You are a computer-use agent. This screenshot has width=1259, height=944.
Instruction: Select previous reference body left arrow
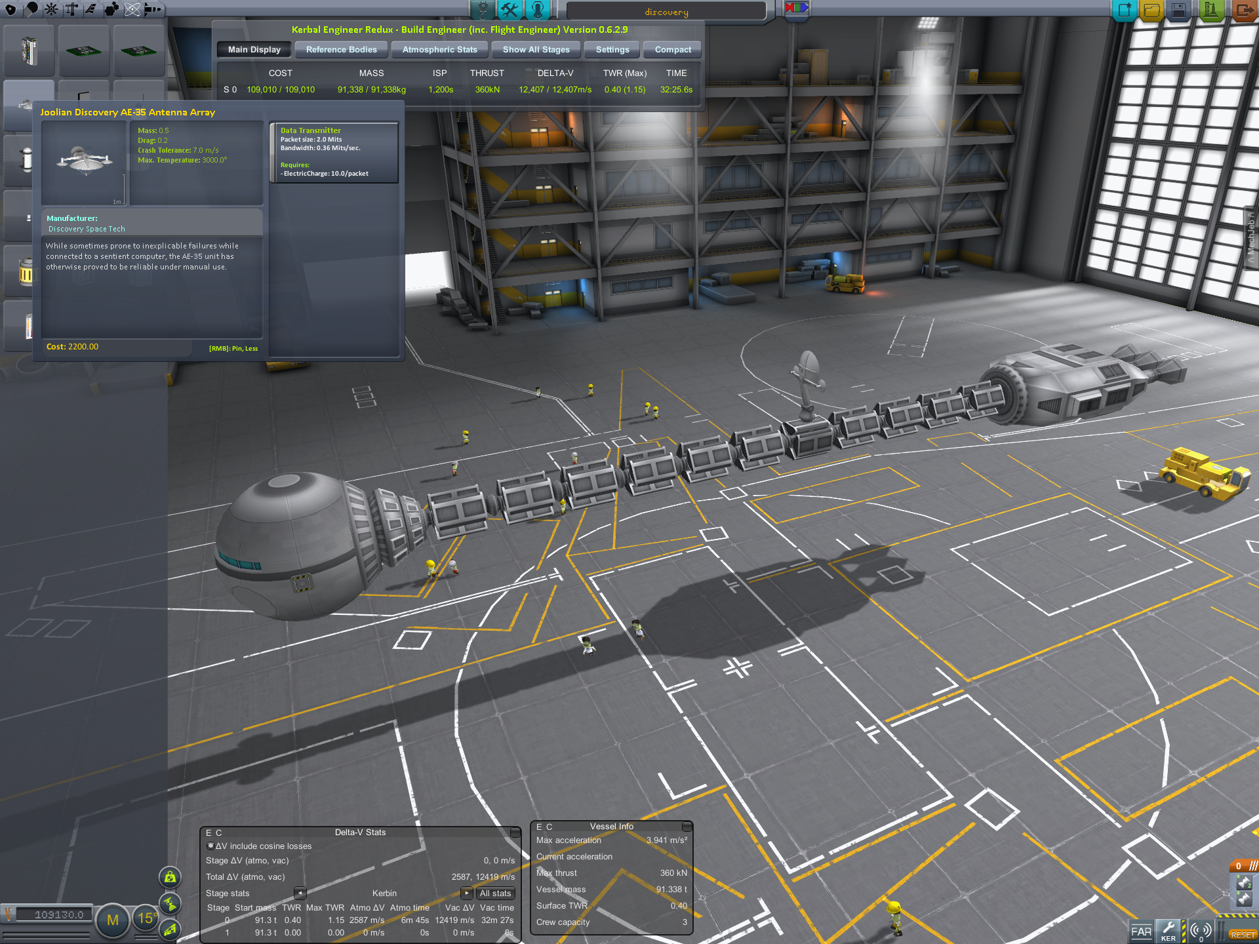tap(300, 893)
